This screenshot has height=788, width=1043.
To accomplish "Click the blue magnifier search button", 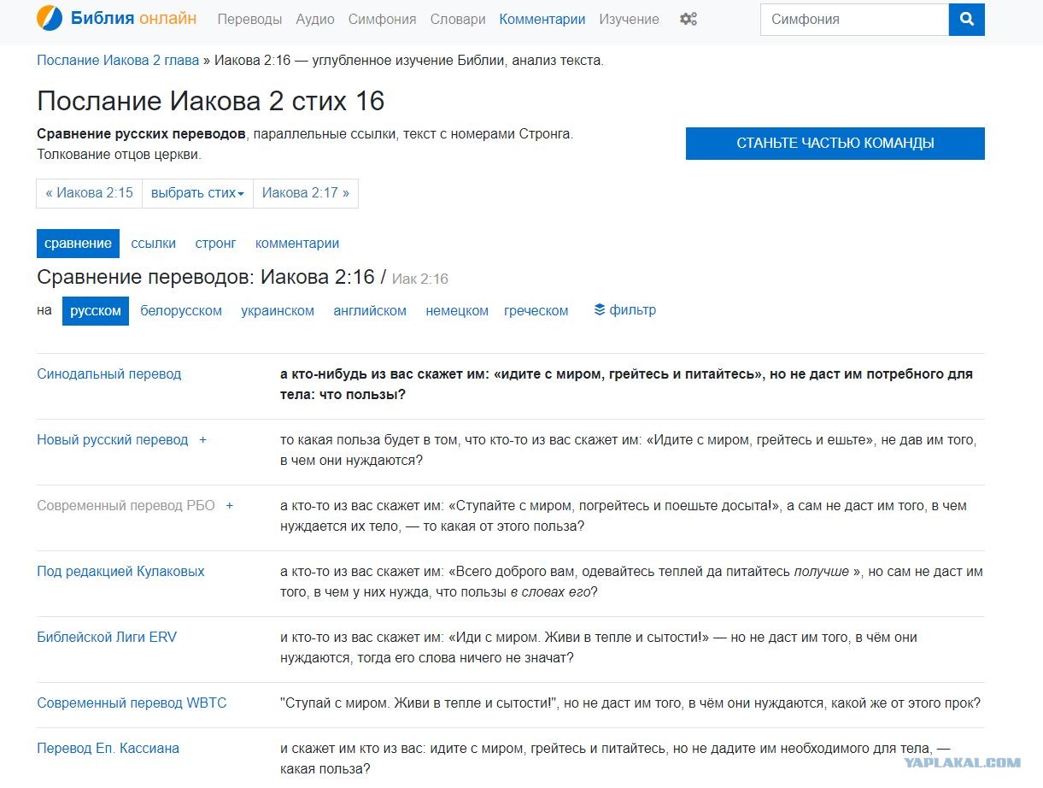I will pos(966,19).
